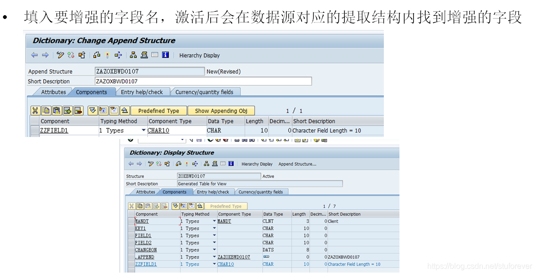Viewport: 537px width, 275px height.
Task: Where-used list icon in Display Structure toolbar
Action: pyautogui.click(x=195, y=164)
